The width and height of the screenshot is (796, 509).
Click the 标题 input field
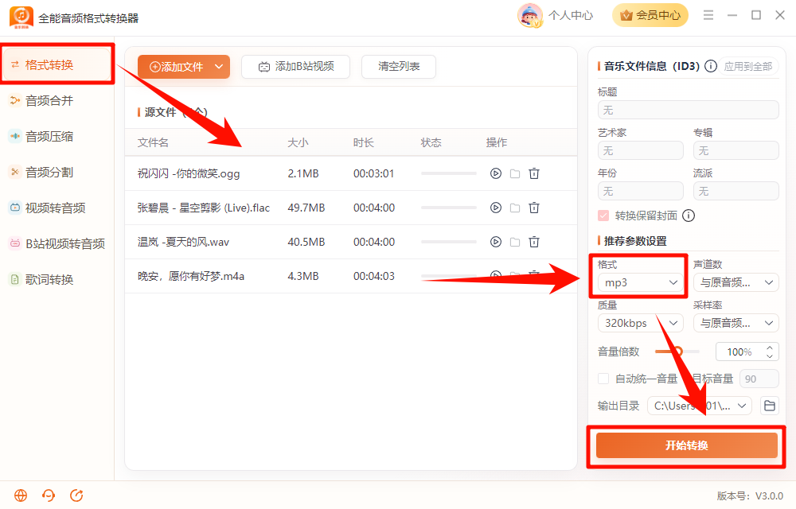pos(689,110)
